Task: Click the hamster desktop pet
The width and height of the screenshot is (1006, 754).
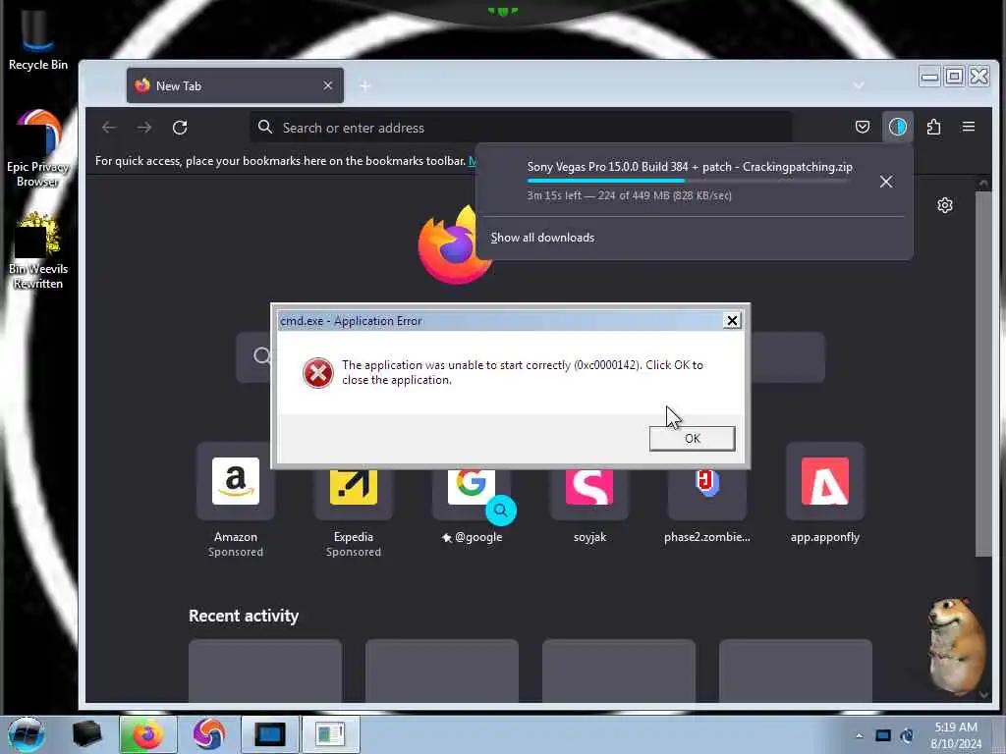Action: click(x=957, y=646)
